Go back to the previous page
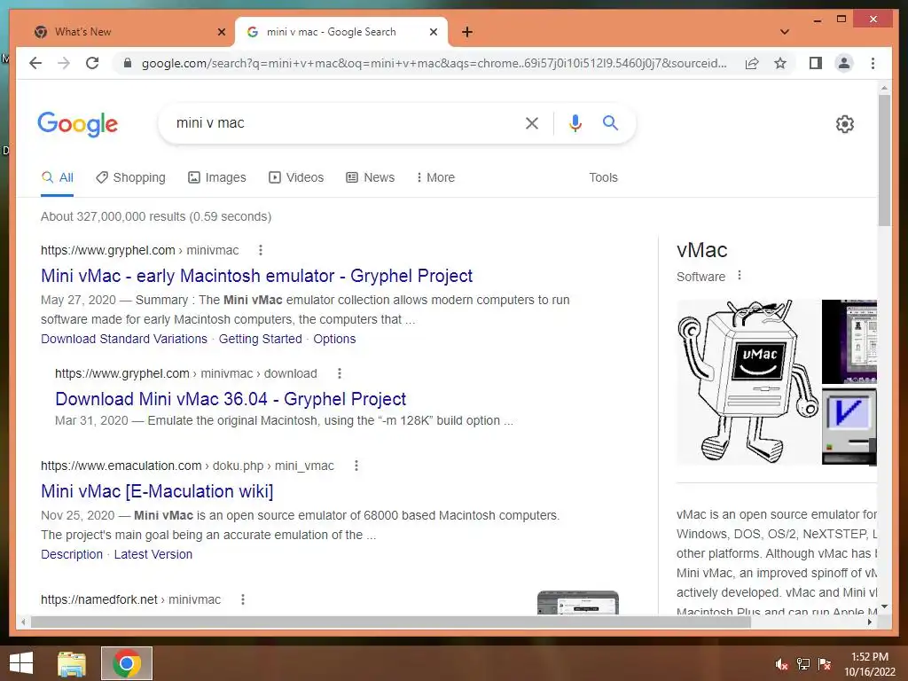 35,63
